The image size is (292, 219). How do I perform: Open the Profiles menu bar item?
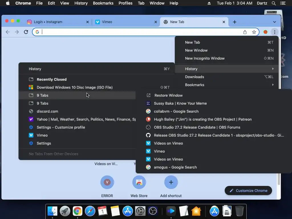coord(125,3)
